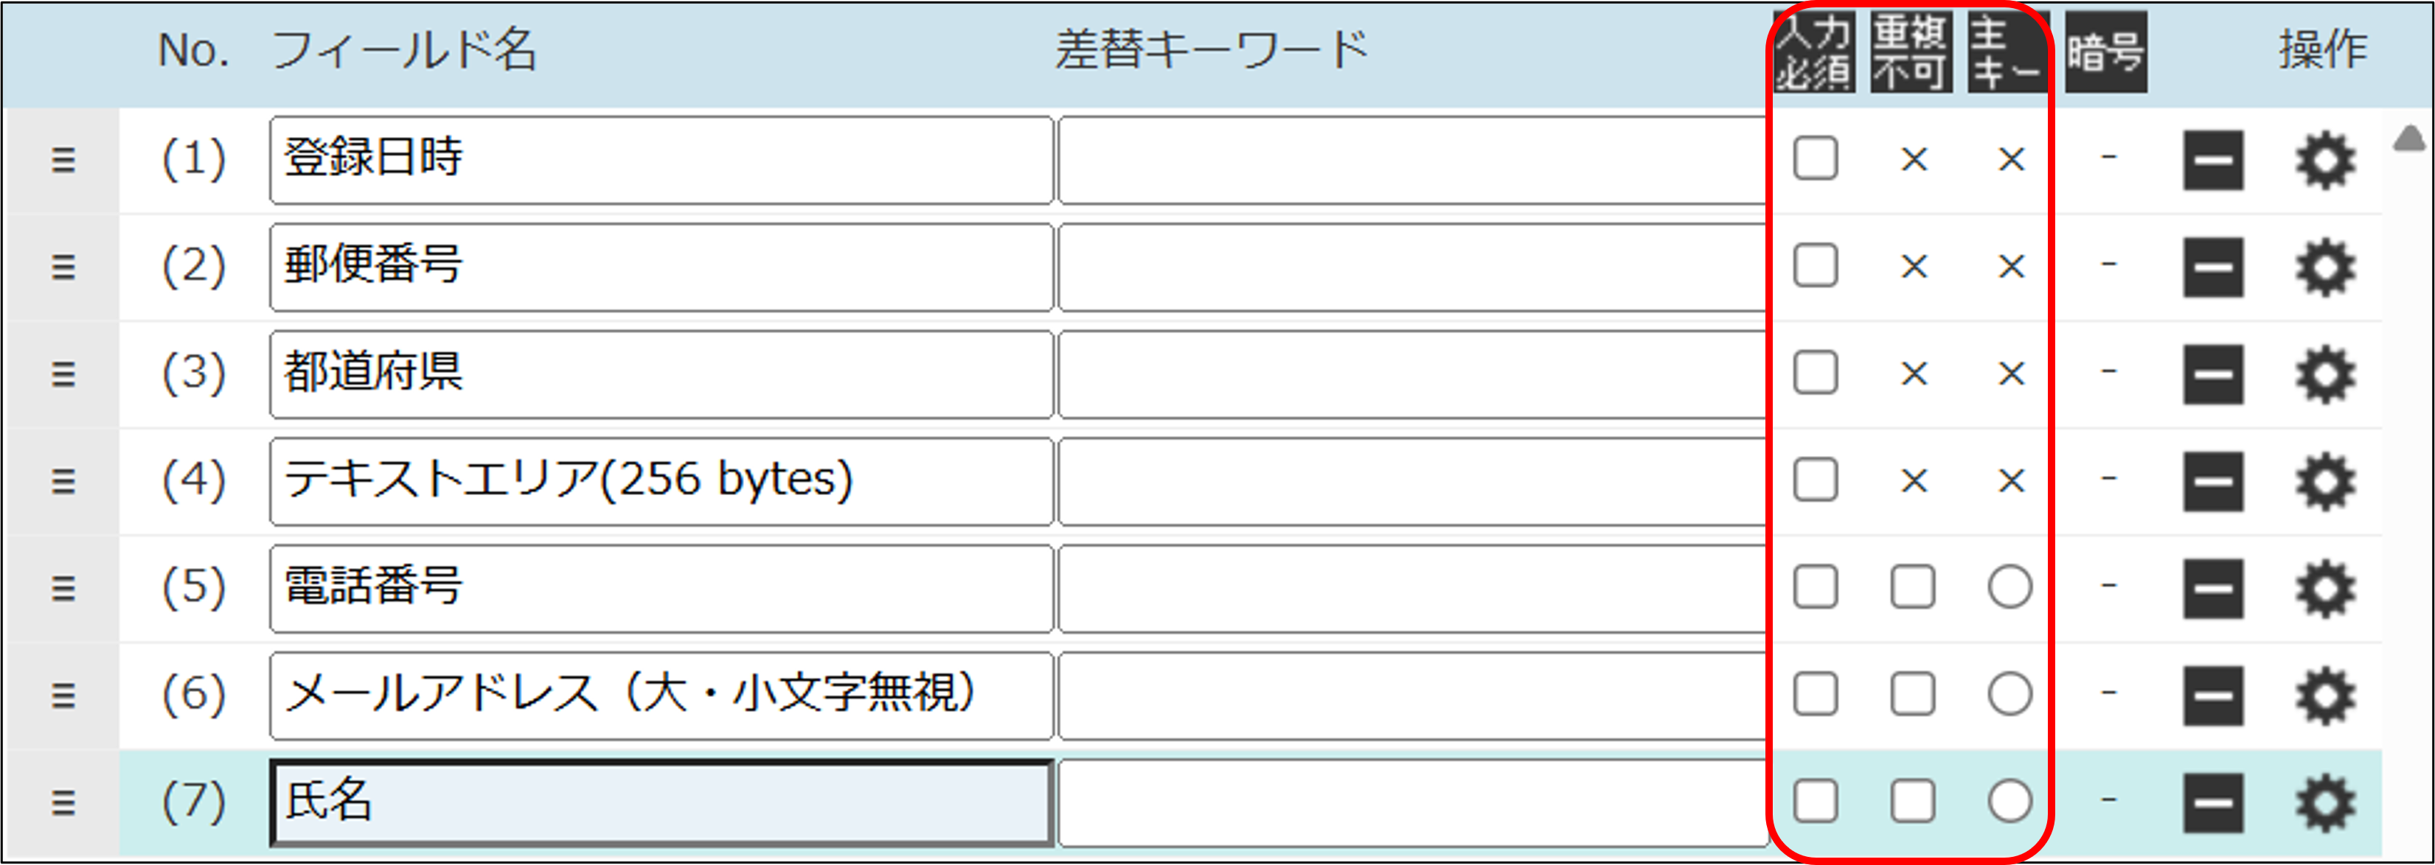Select 主キー radio for メールアドレス

pyautogui.click(x=2010, y=694)
